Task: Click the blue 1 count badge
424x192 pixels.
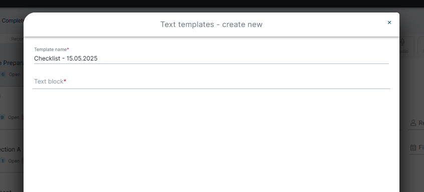Action: [x=3, y=161]
